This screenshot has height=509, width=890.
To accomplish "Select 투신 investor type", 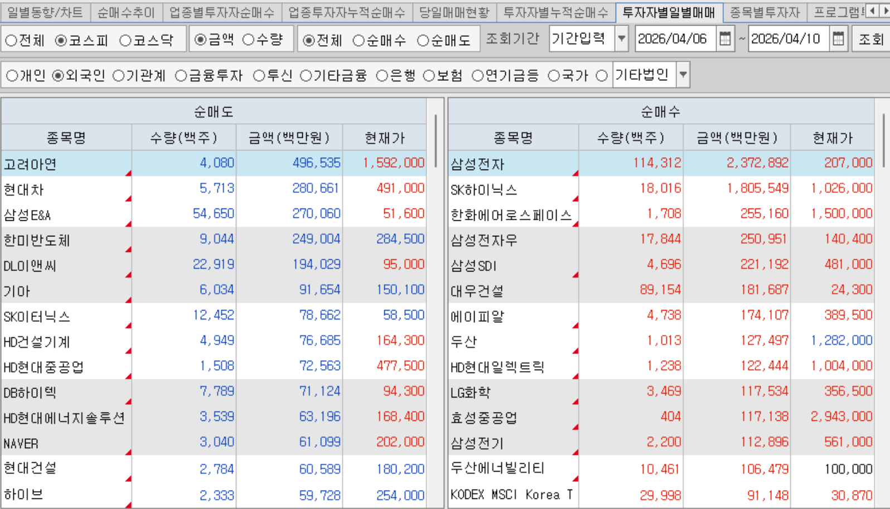I will [259, 76].
